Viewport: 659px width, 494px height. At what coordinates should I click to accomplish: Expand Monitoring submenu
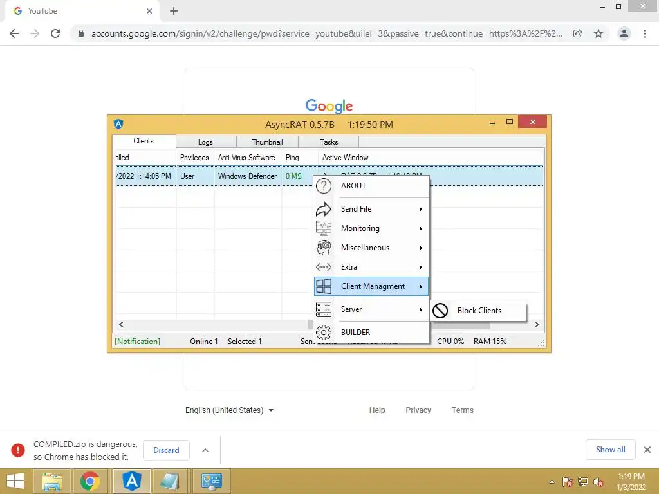[x=371, y=228]
